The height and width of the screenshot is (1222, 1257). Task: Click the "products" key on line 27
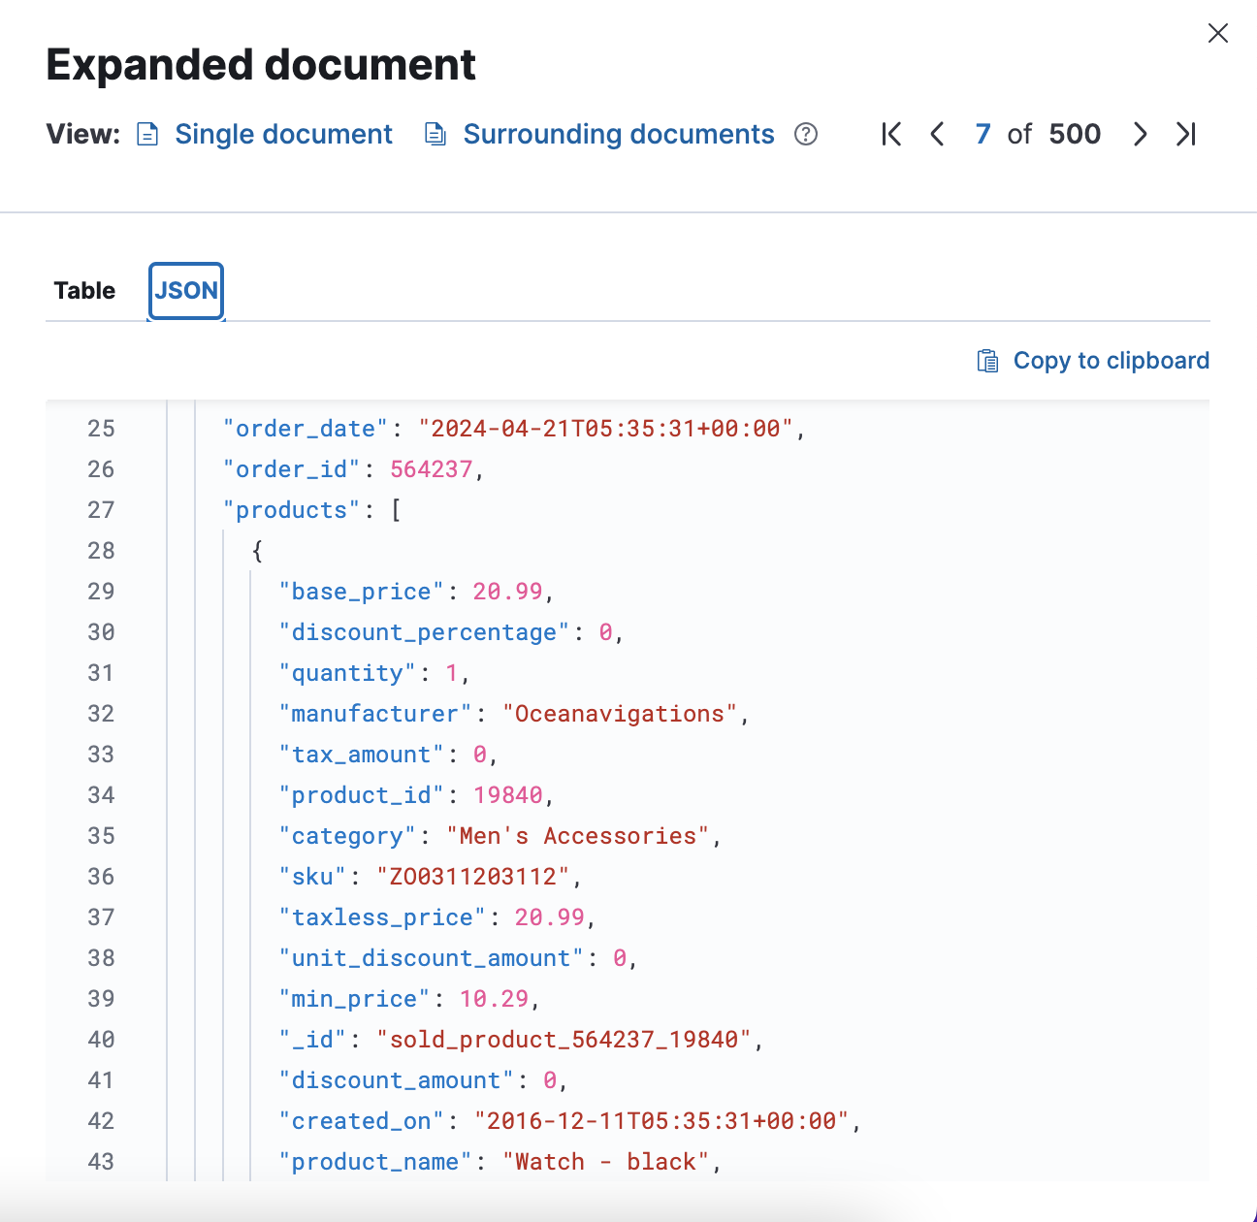292,510
